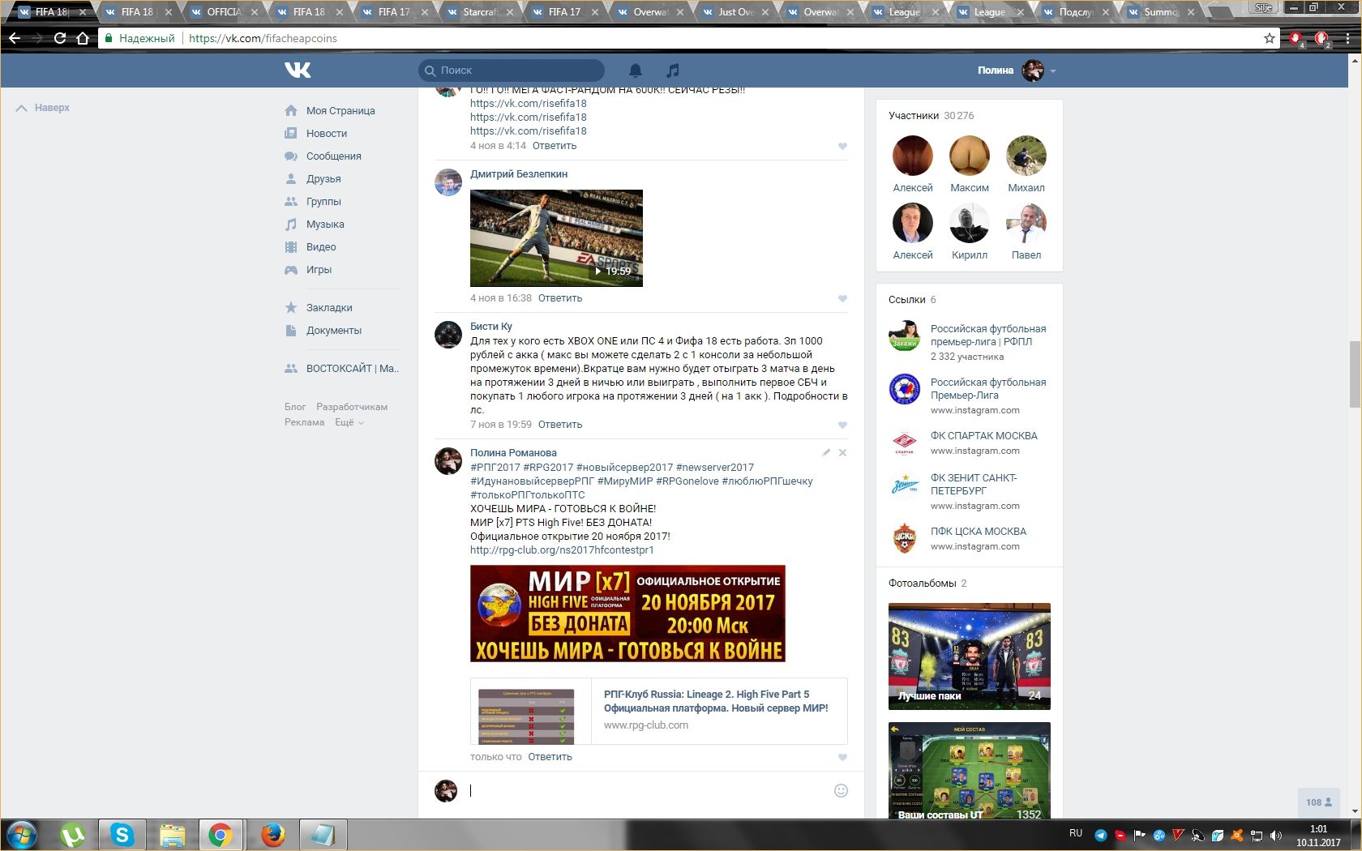Open member Кирилл's avatar
Viewport: 1362px width, 851px height.
pyautogui.click(x=970, y=223)
